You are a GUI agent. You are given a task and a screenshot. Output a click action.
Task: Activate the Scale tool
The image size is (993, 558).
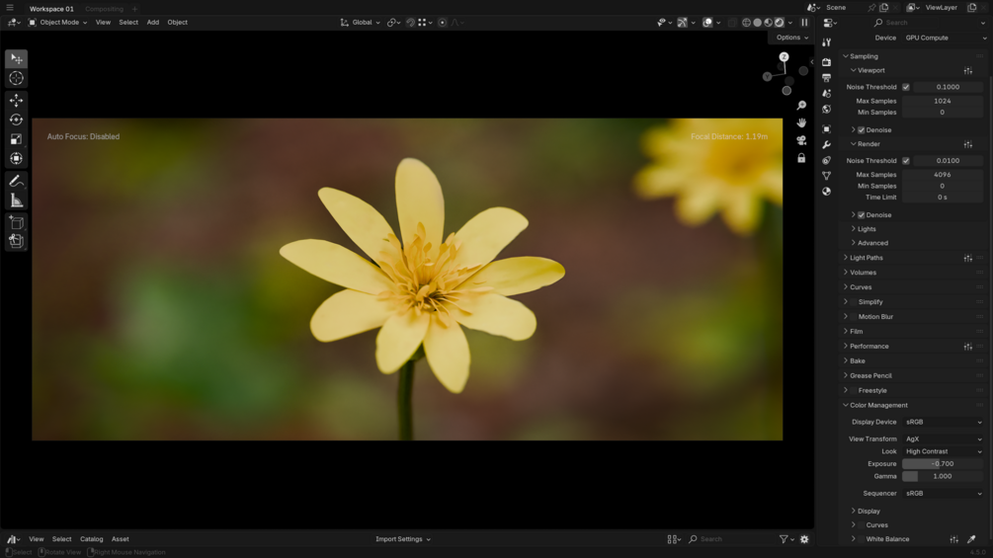point(17,139)
